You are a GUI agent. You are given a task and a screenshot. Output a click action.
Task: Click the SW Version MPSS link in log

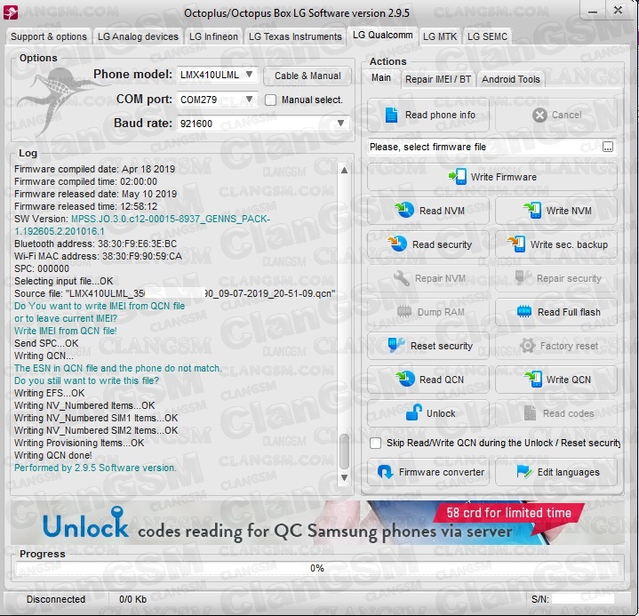tap(142, 225)
